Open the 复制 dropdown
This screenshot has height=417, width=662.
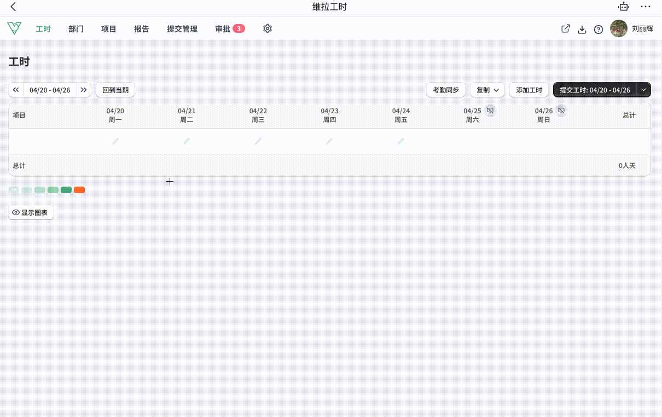click(487, 90)
